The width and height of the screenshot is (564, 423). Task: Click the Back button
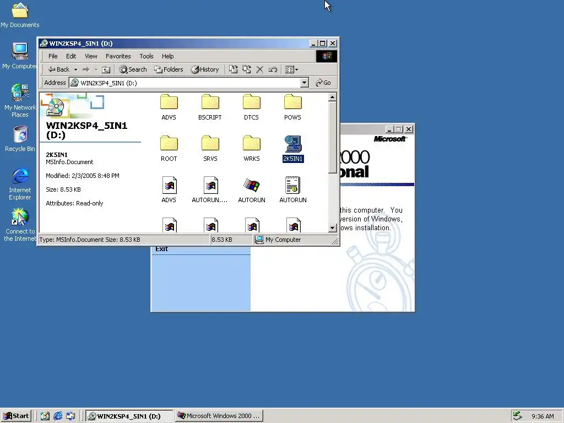coord(59,69)
